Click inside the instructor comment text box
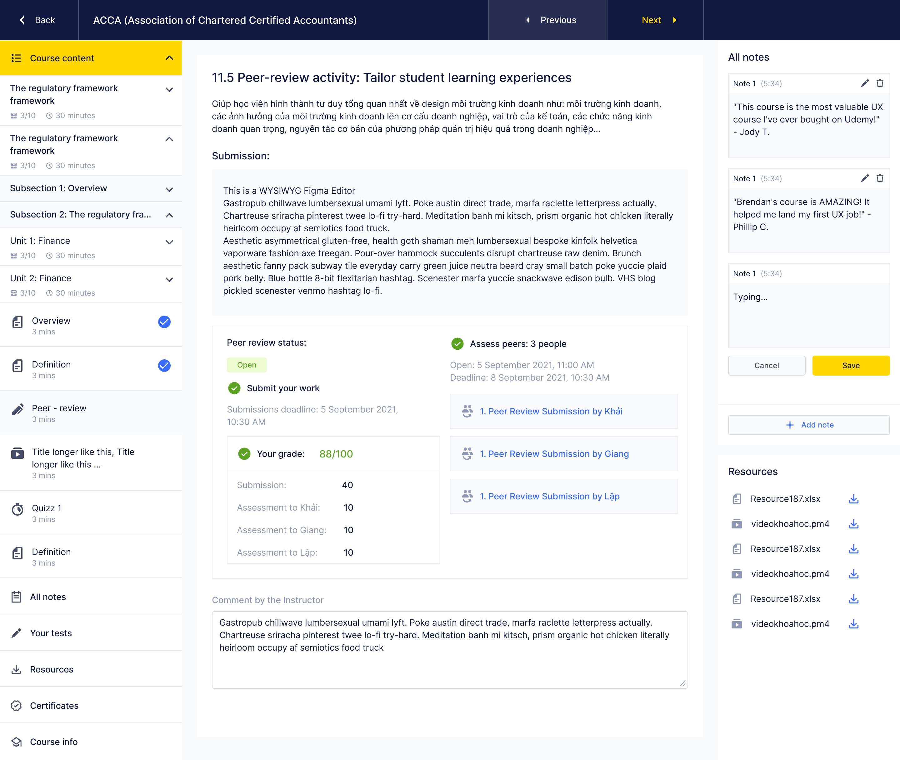 449,650
